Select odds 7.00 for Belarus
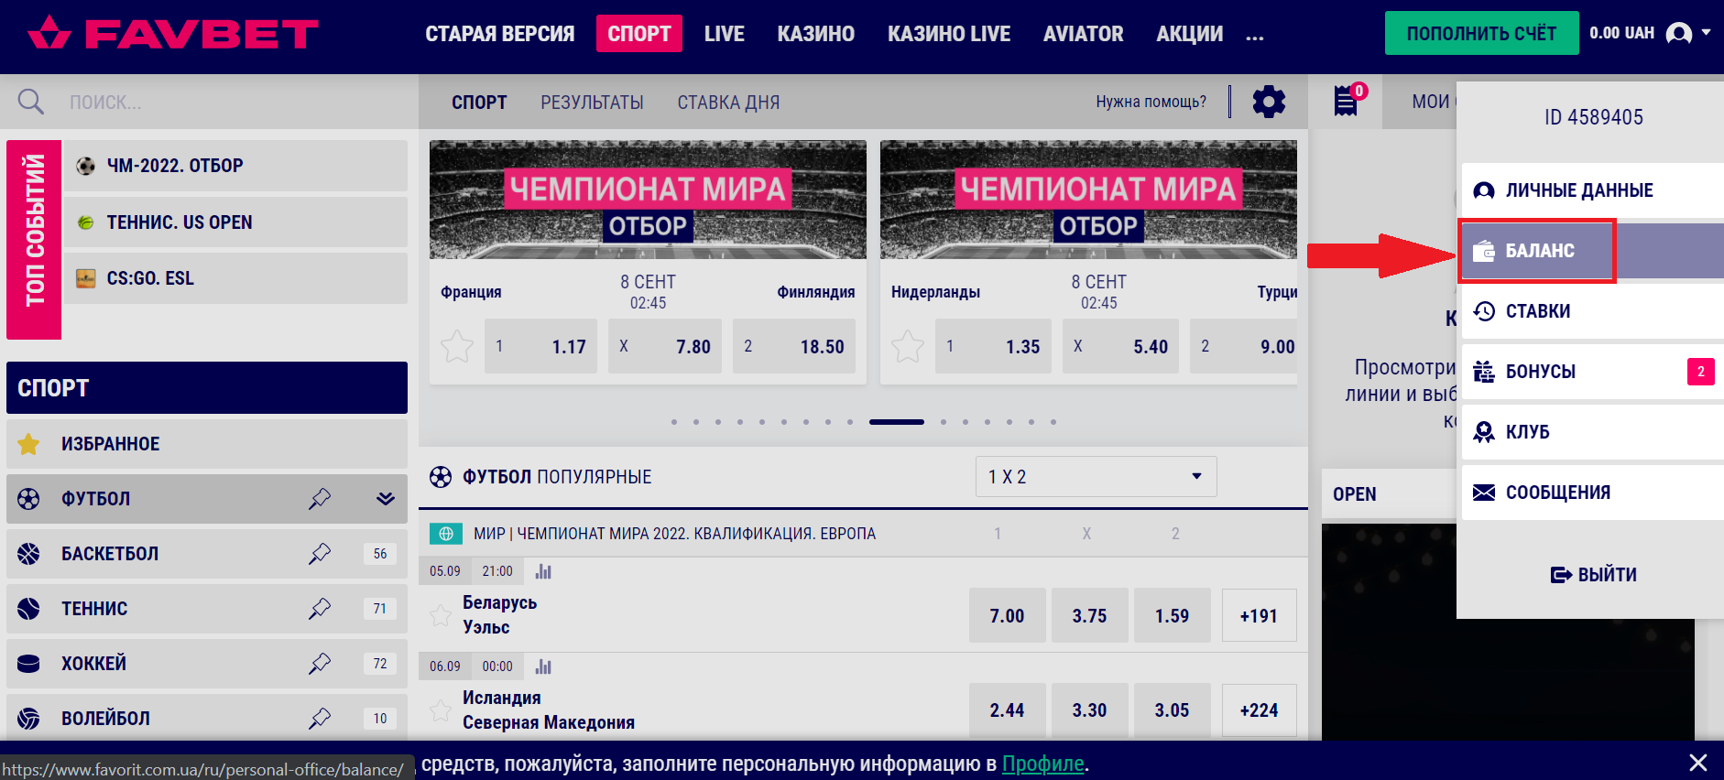 tap(1007, 616)
